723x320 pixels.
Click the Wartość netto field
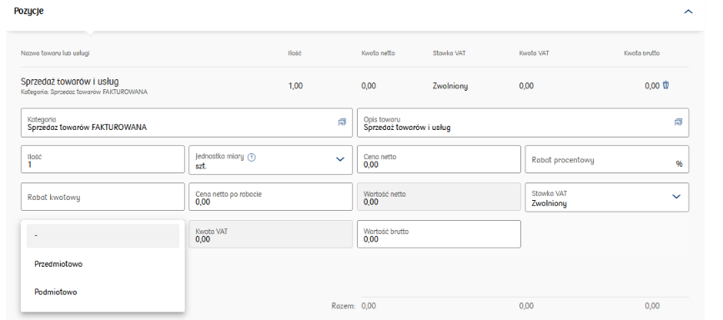[x=439, y=197]
